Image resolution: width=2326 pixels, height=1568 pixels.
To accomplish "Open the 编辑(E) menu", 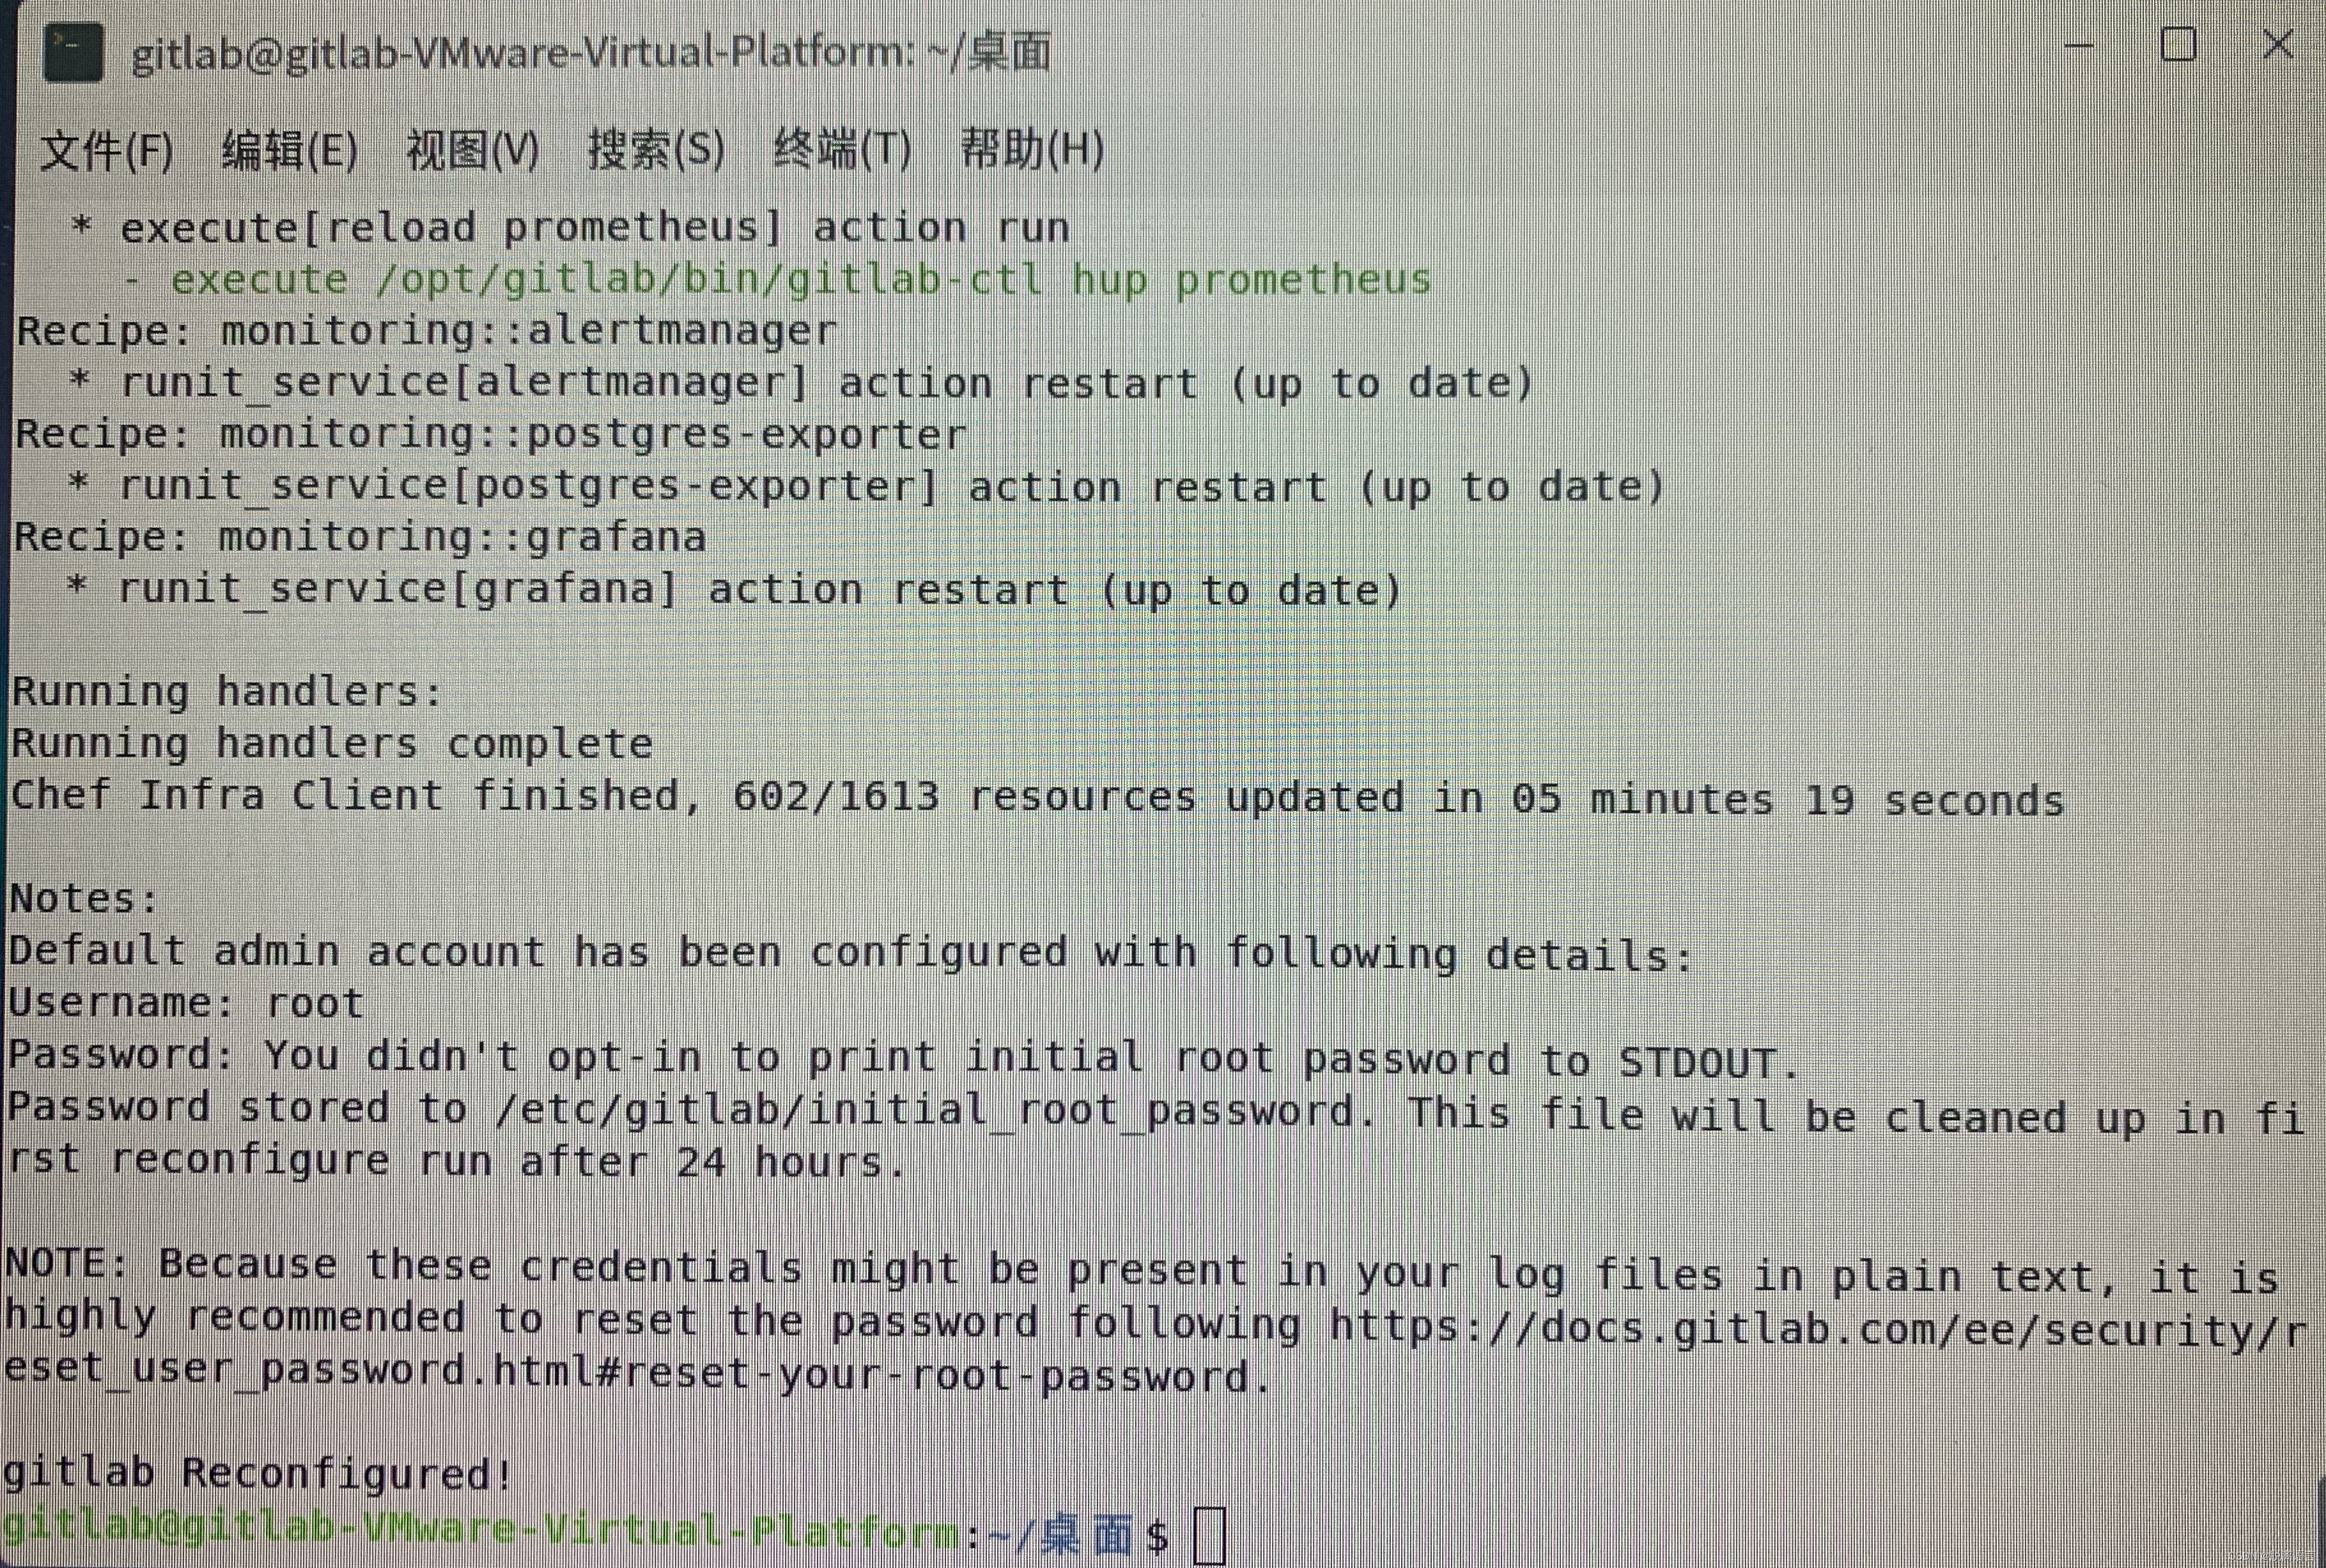I will (289, 151).
